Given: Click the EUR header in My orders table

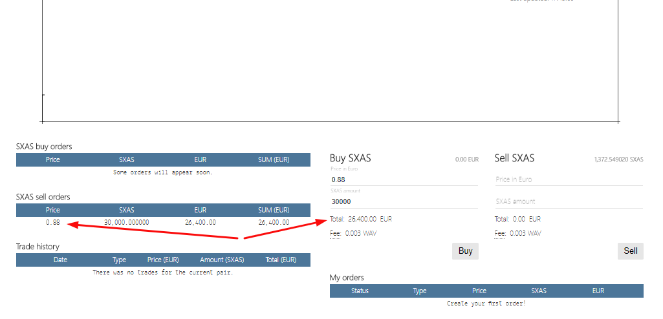Looking at the screenshot, I should 598,291.
